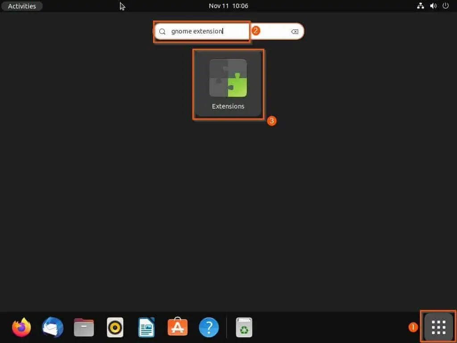Open Firefox from the dock
The width and height of the screenshot is (457, 343).
click(x=21, y=326)
